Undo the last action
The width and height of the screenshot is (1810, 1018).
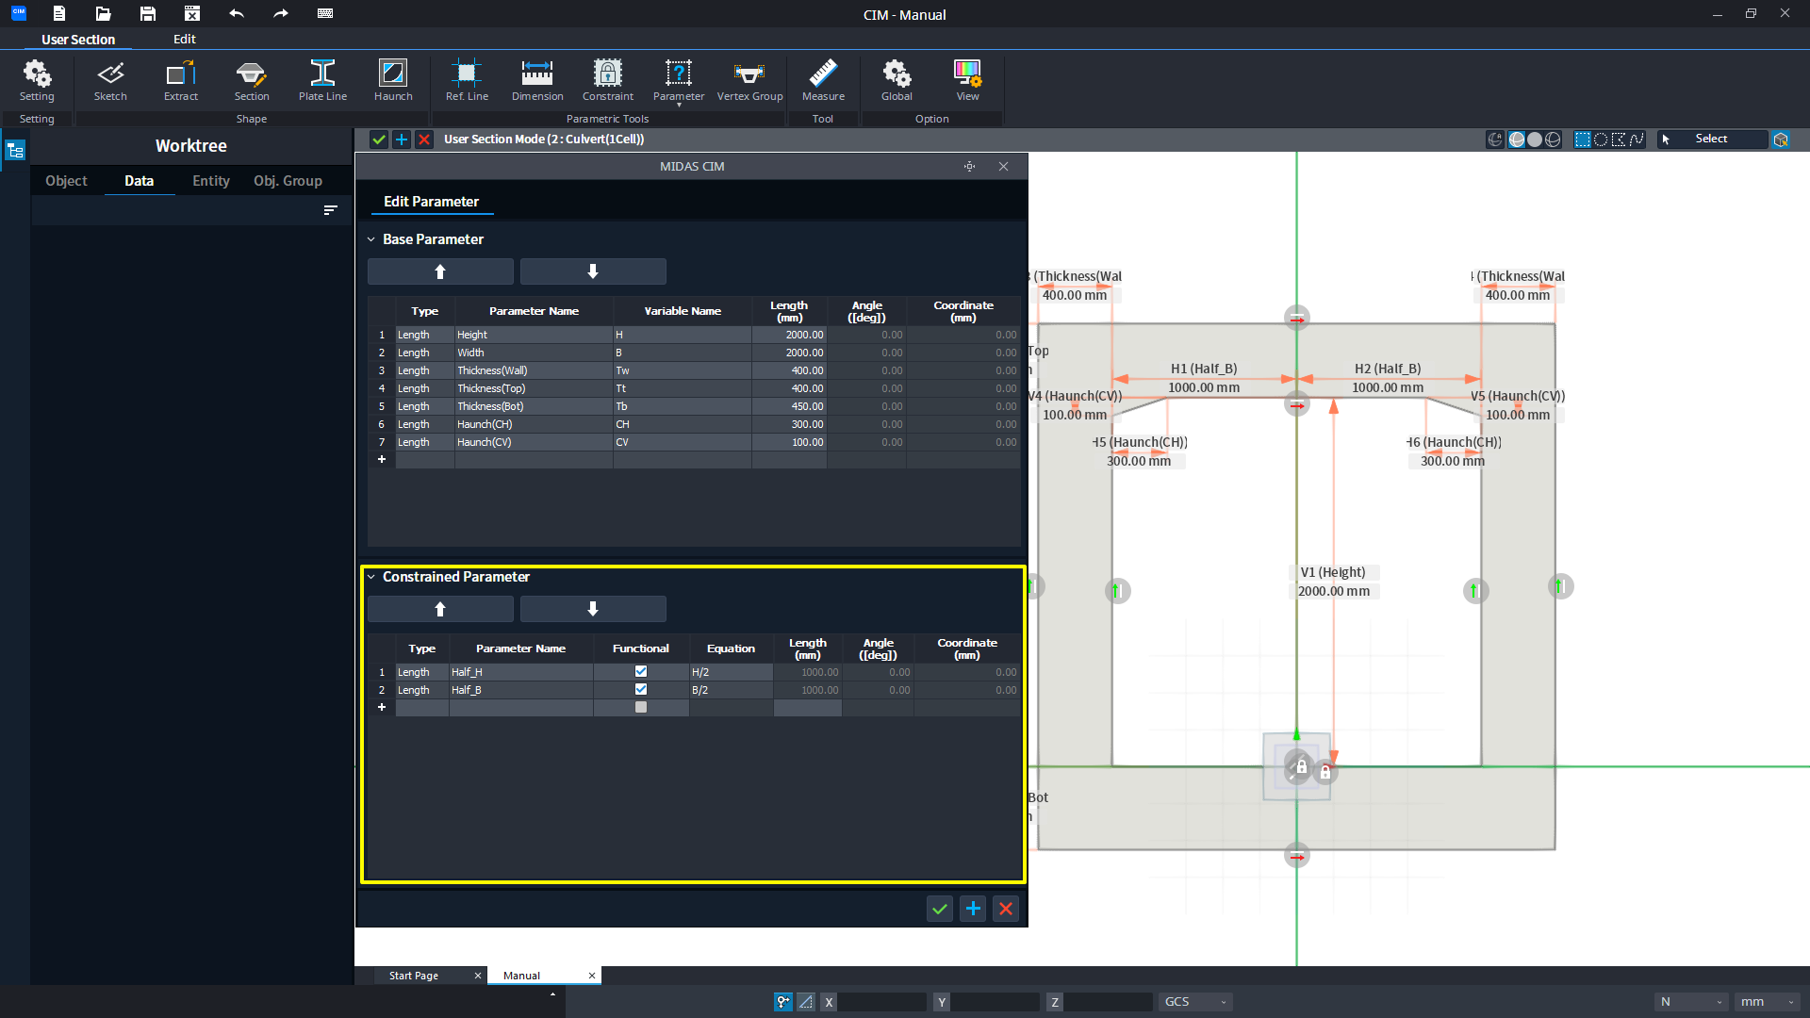(x=237, y=13)
